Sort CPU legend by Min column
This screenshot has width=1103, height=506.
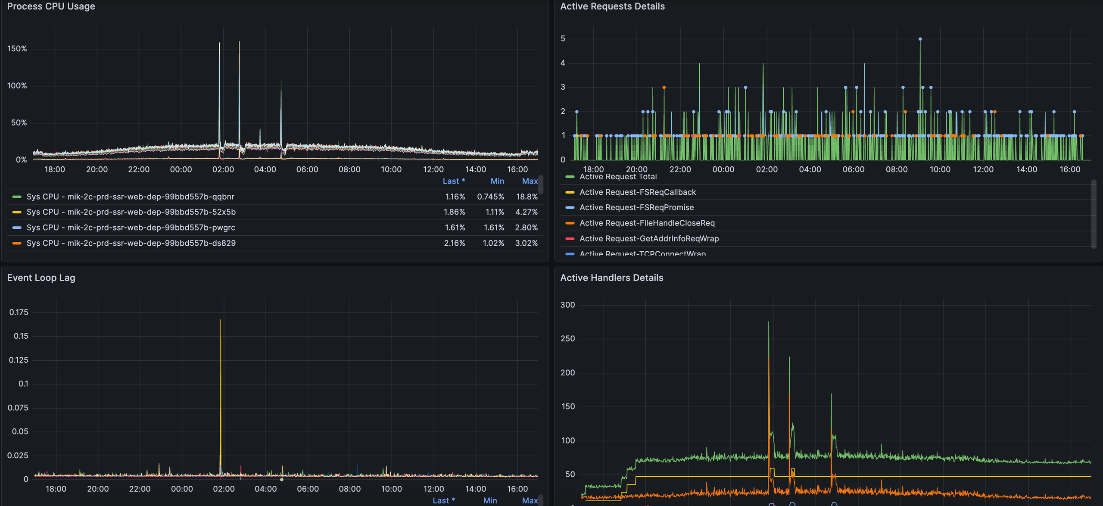(x=497, y=181)
